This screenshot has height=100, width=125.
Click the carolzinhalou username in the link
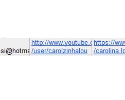pyautogui.click(x=68, y=51)
